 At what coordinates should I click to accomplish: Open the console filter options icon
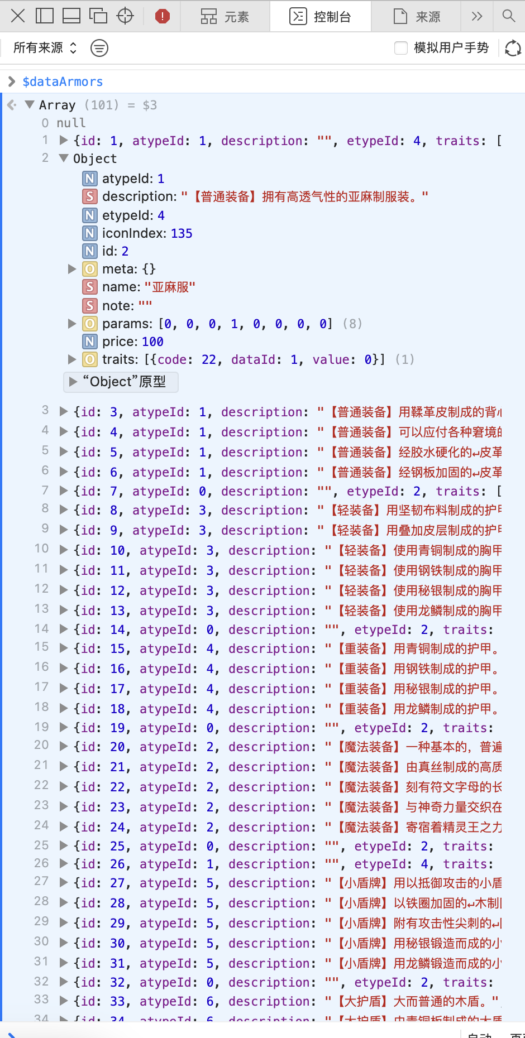click(99, 48)
